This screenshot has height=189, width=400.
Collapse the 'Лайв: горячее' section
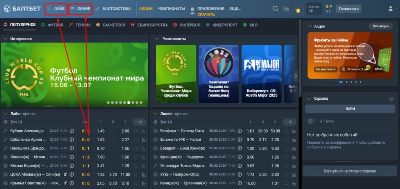tap(5, 114)
